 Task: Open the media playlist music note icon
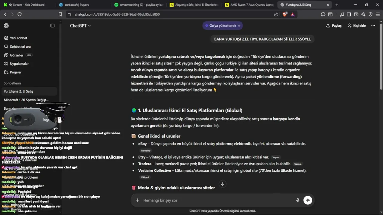tap(342, 14)
